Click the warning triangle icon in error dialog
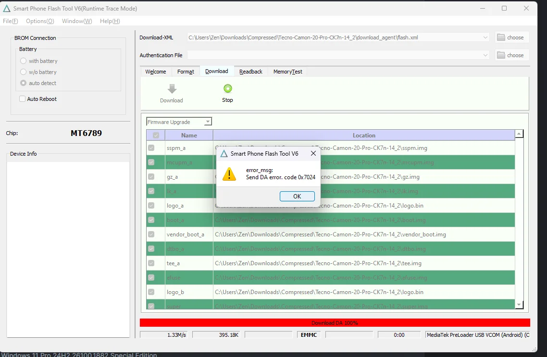Screen dimensions: 547x357 [229, 173]
